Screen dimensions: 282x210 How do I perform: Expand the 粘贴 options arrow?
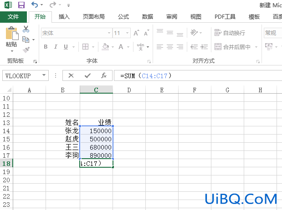click(x=12, y=51)
